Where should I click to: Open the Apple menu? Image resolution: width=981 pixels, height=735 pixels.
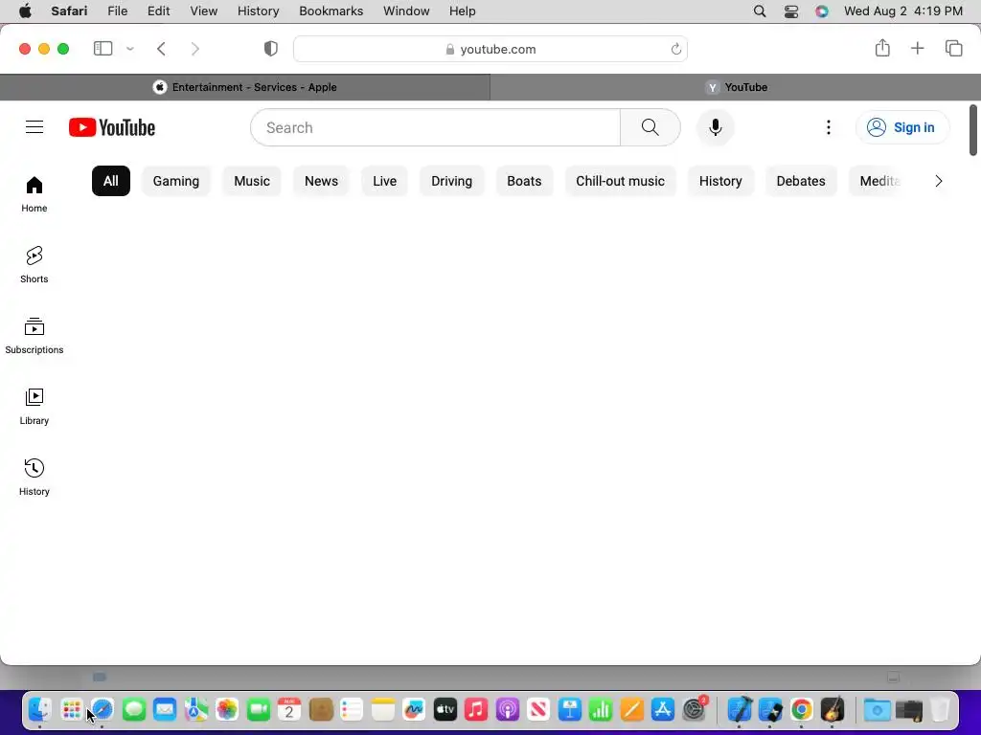coord(25,11)
